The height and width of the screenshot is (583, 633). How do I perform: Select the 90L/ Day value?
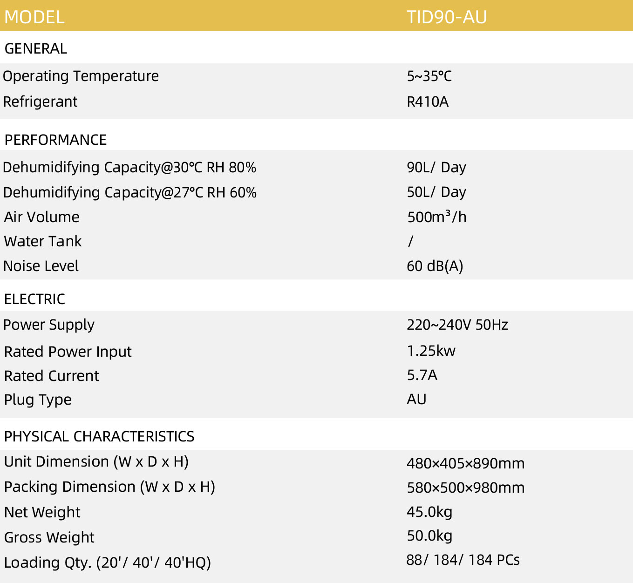point(436,167)
